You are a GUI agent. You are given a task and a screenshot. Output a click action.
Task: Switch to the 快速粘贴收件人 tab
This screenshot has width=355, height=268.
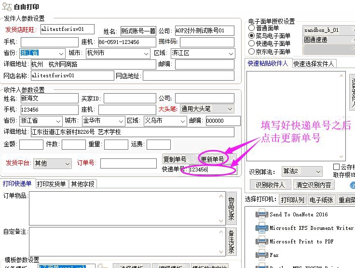tap(268, 63)
